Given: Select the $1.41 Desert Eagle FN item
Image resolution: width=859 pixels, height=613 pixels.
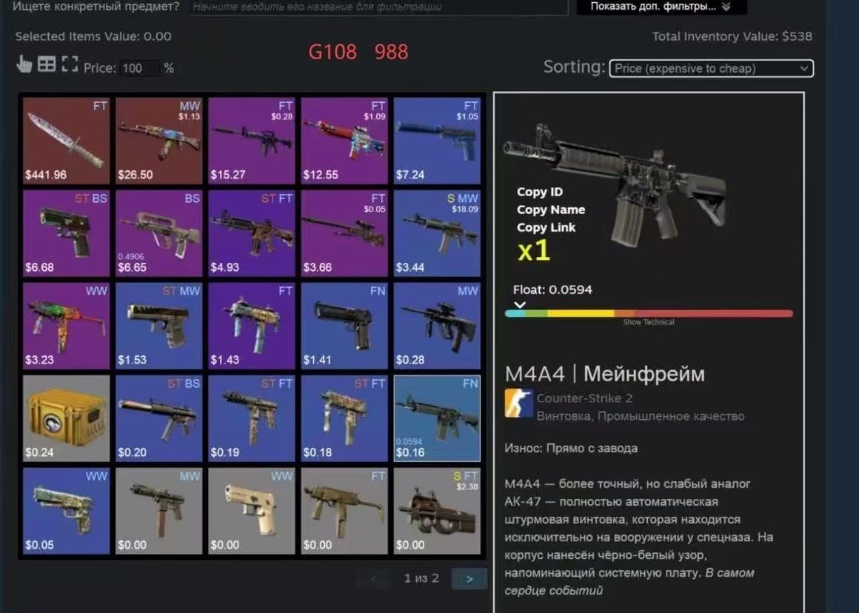Looking at the screenshot, I should coord(344,326).
